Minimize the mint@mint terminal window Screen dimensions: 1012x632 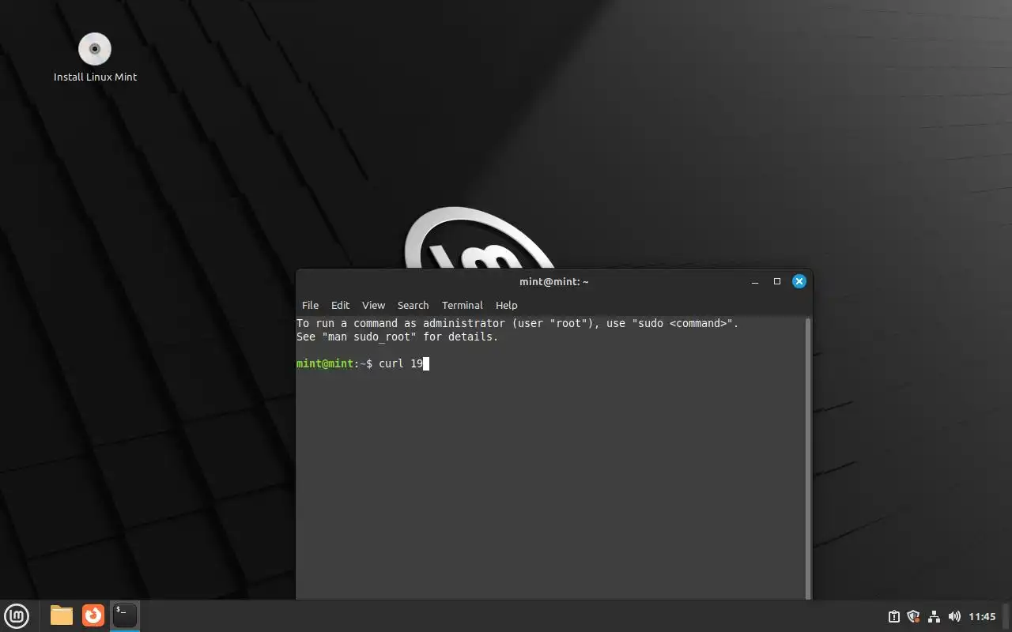[x=755, y=281]
